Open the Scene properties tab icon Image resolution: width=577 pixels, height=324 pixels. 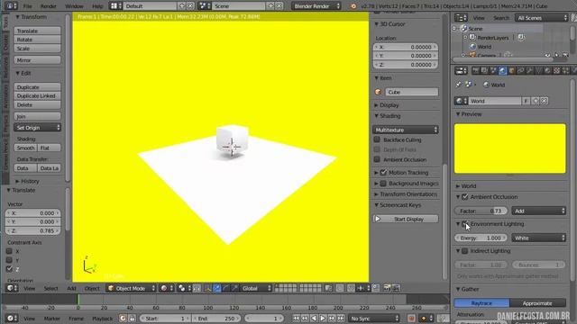pyautogui.click(x=493, y=70)
